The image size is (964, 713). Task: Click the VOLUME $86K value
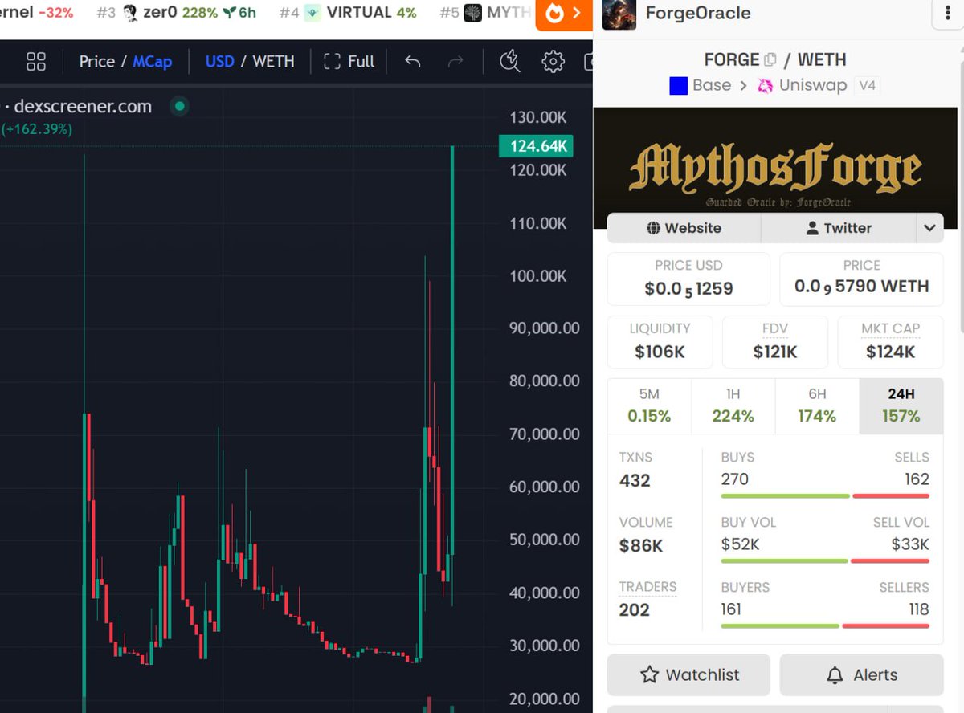click(x=641, y=546)
